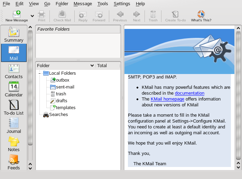Open the Notes sidebar component
The image size is (242, 179).
point(14,144)
